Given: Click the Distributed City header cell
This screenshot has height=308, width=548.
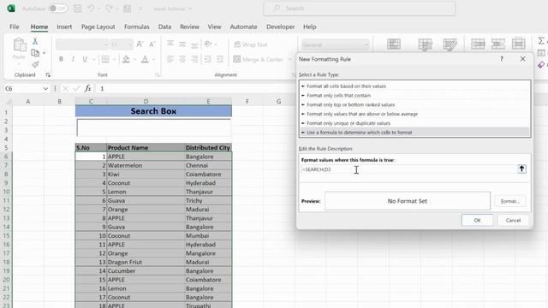Looking at the screenshot, I should coord(208,147).
